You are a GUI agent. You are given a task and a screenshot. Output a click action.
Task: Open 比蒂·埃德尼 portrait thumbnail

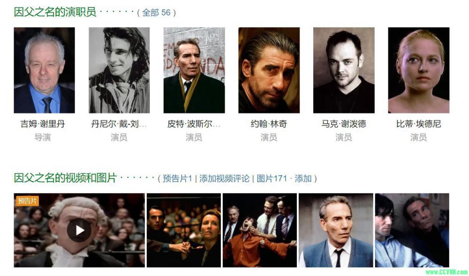(419, 70)
